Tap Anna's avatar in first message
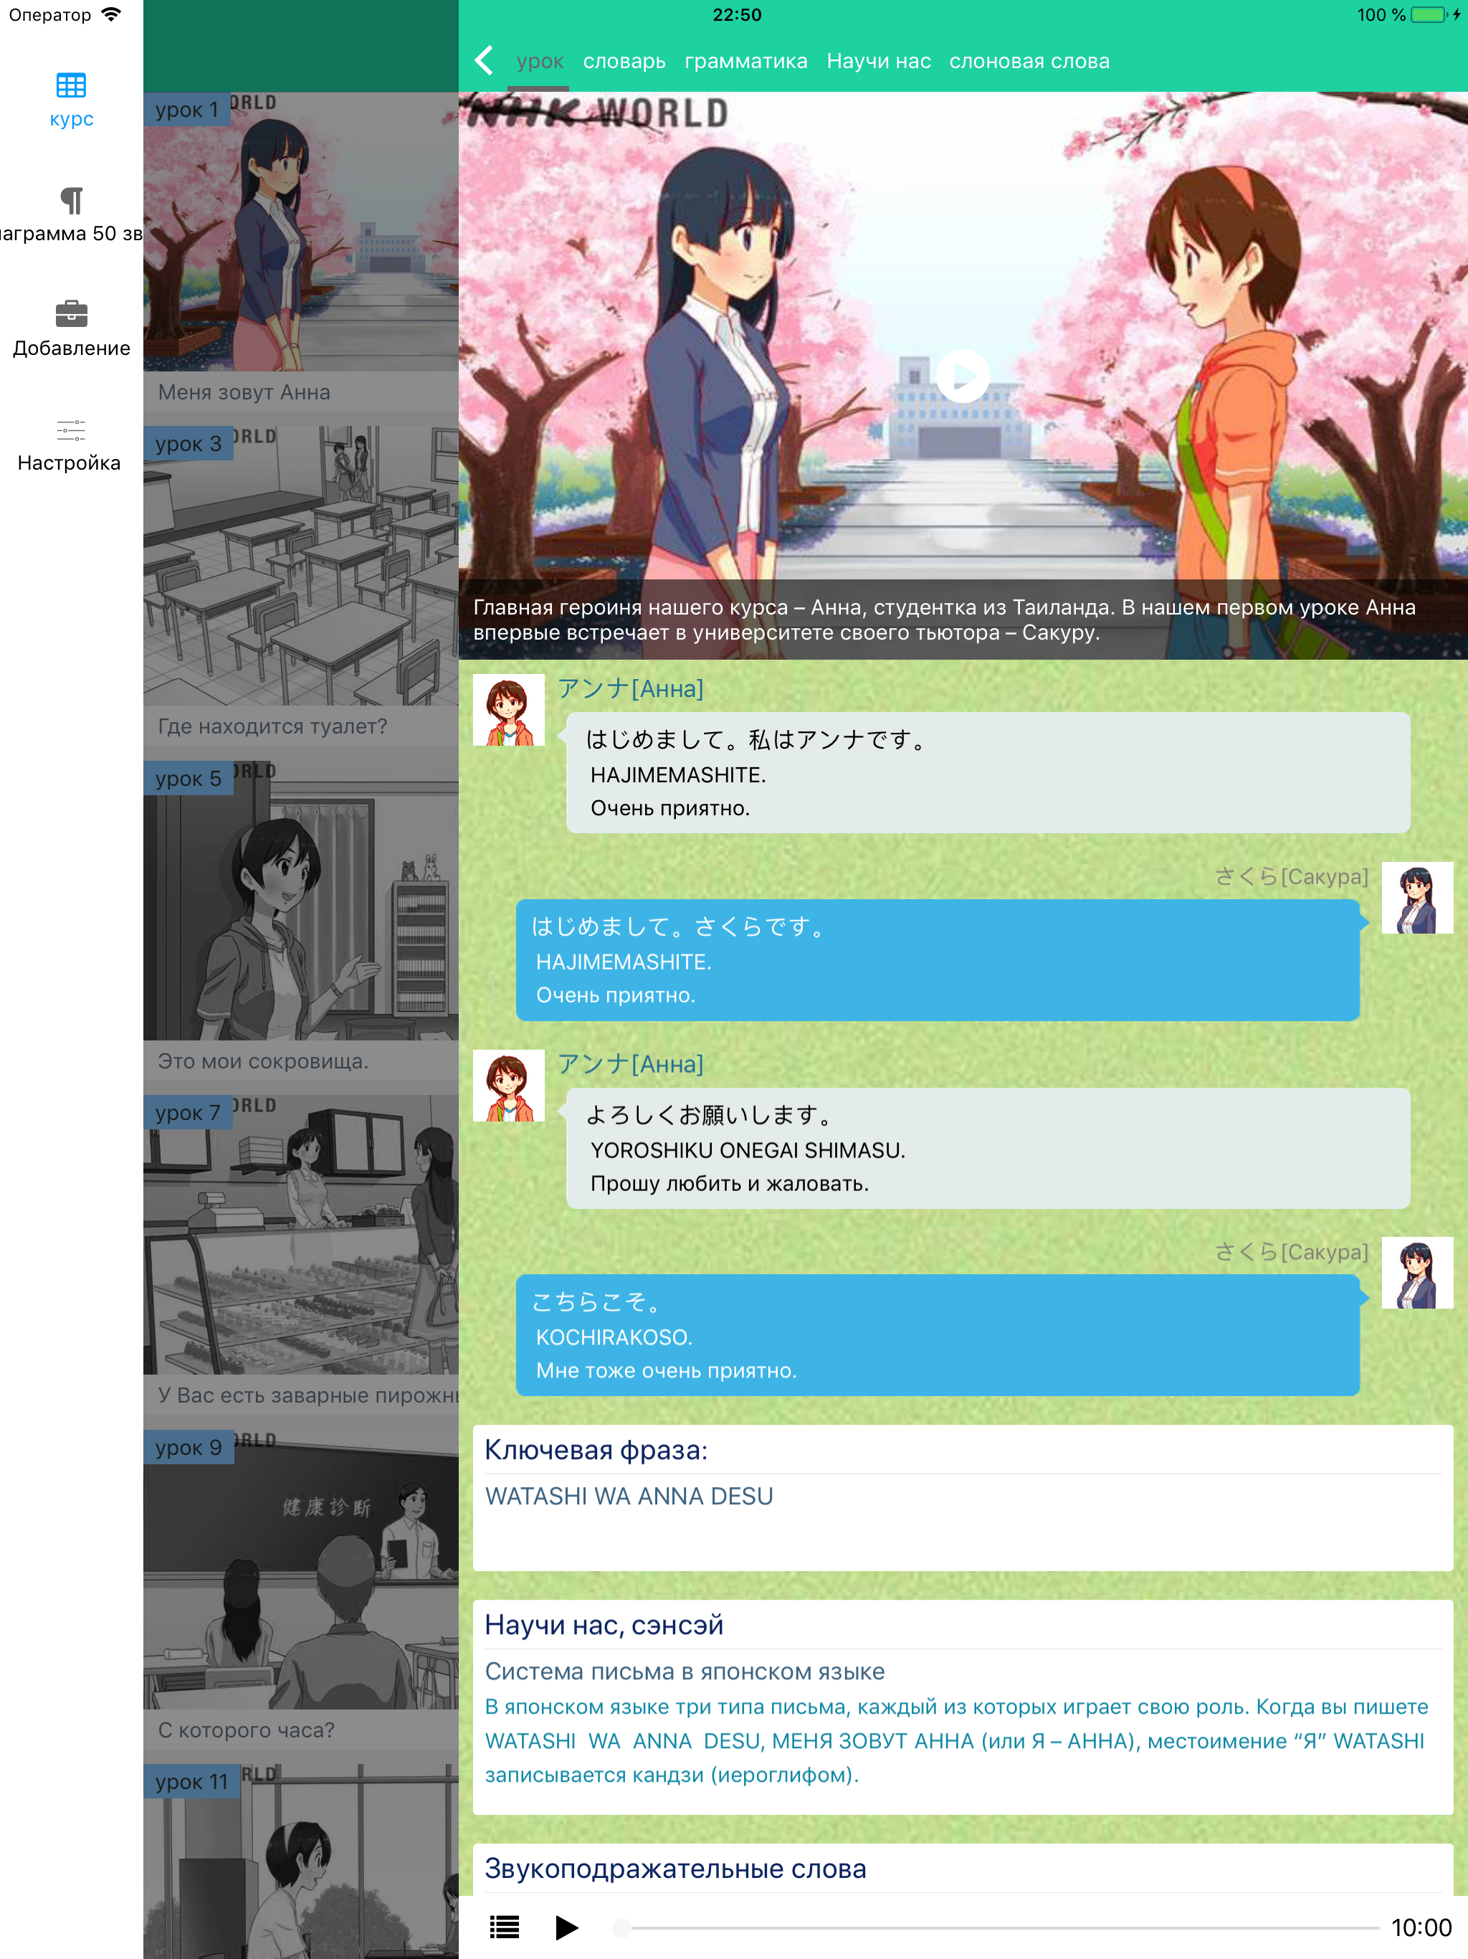 click(x=508, y=711)
